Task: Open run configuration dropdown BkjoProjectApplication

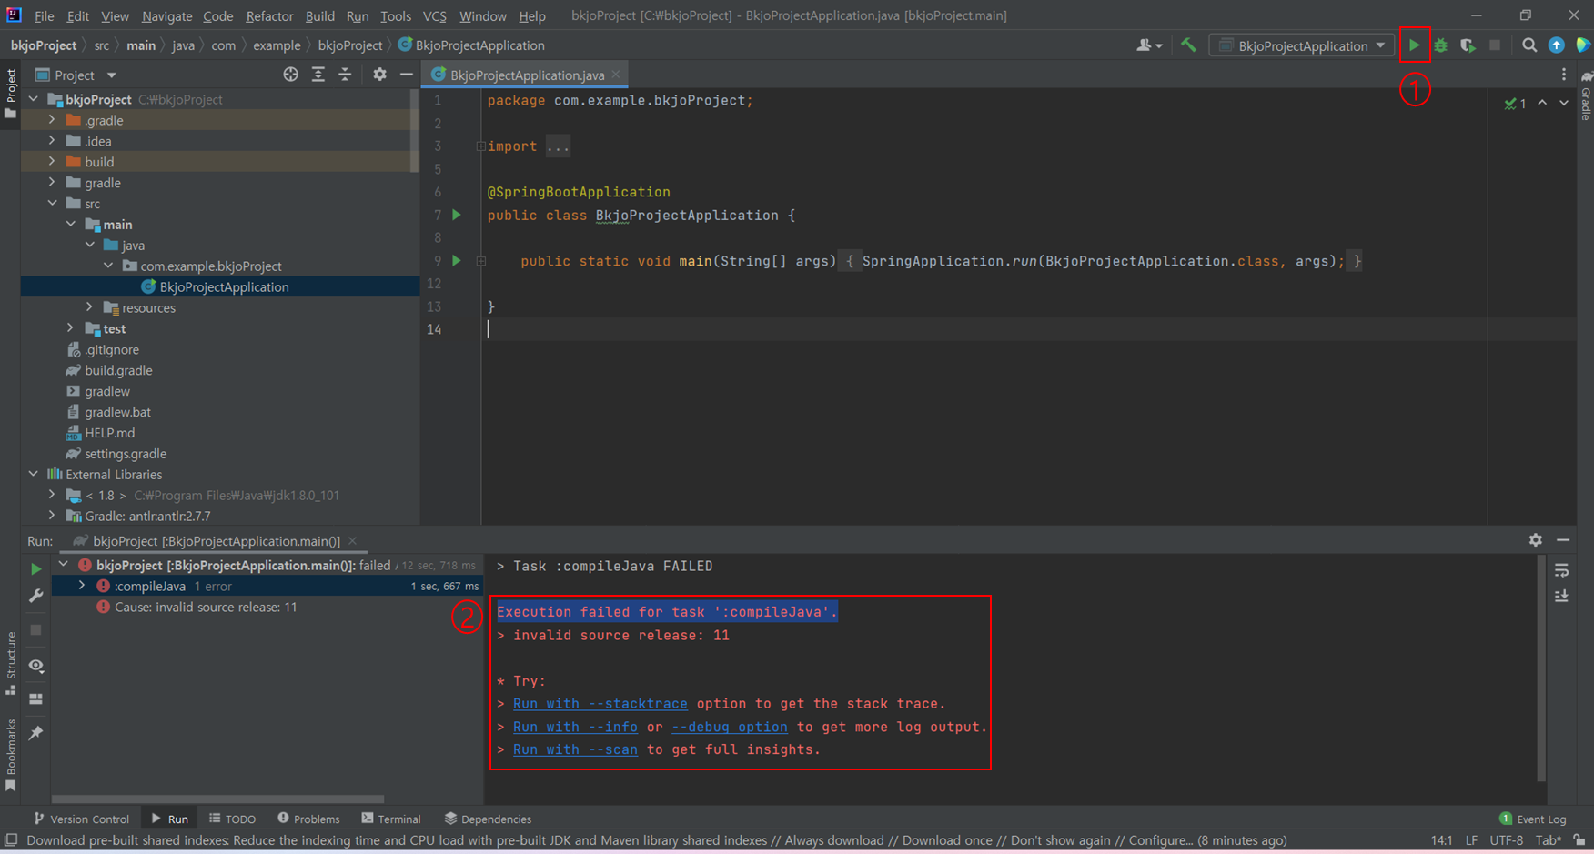Action: [1301, 45]
